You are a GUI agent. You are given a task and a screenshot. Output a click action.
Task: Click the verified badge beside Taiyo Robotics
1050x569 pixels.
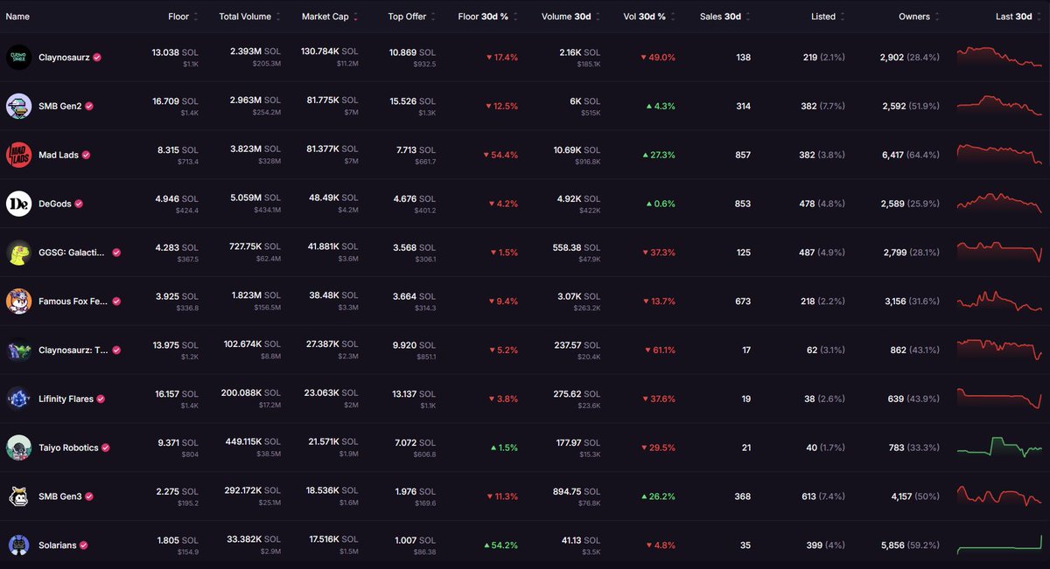point(106,448)
